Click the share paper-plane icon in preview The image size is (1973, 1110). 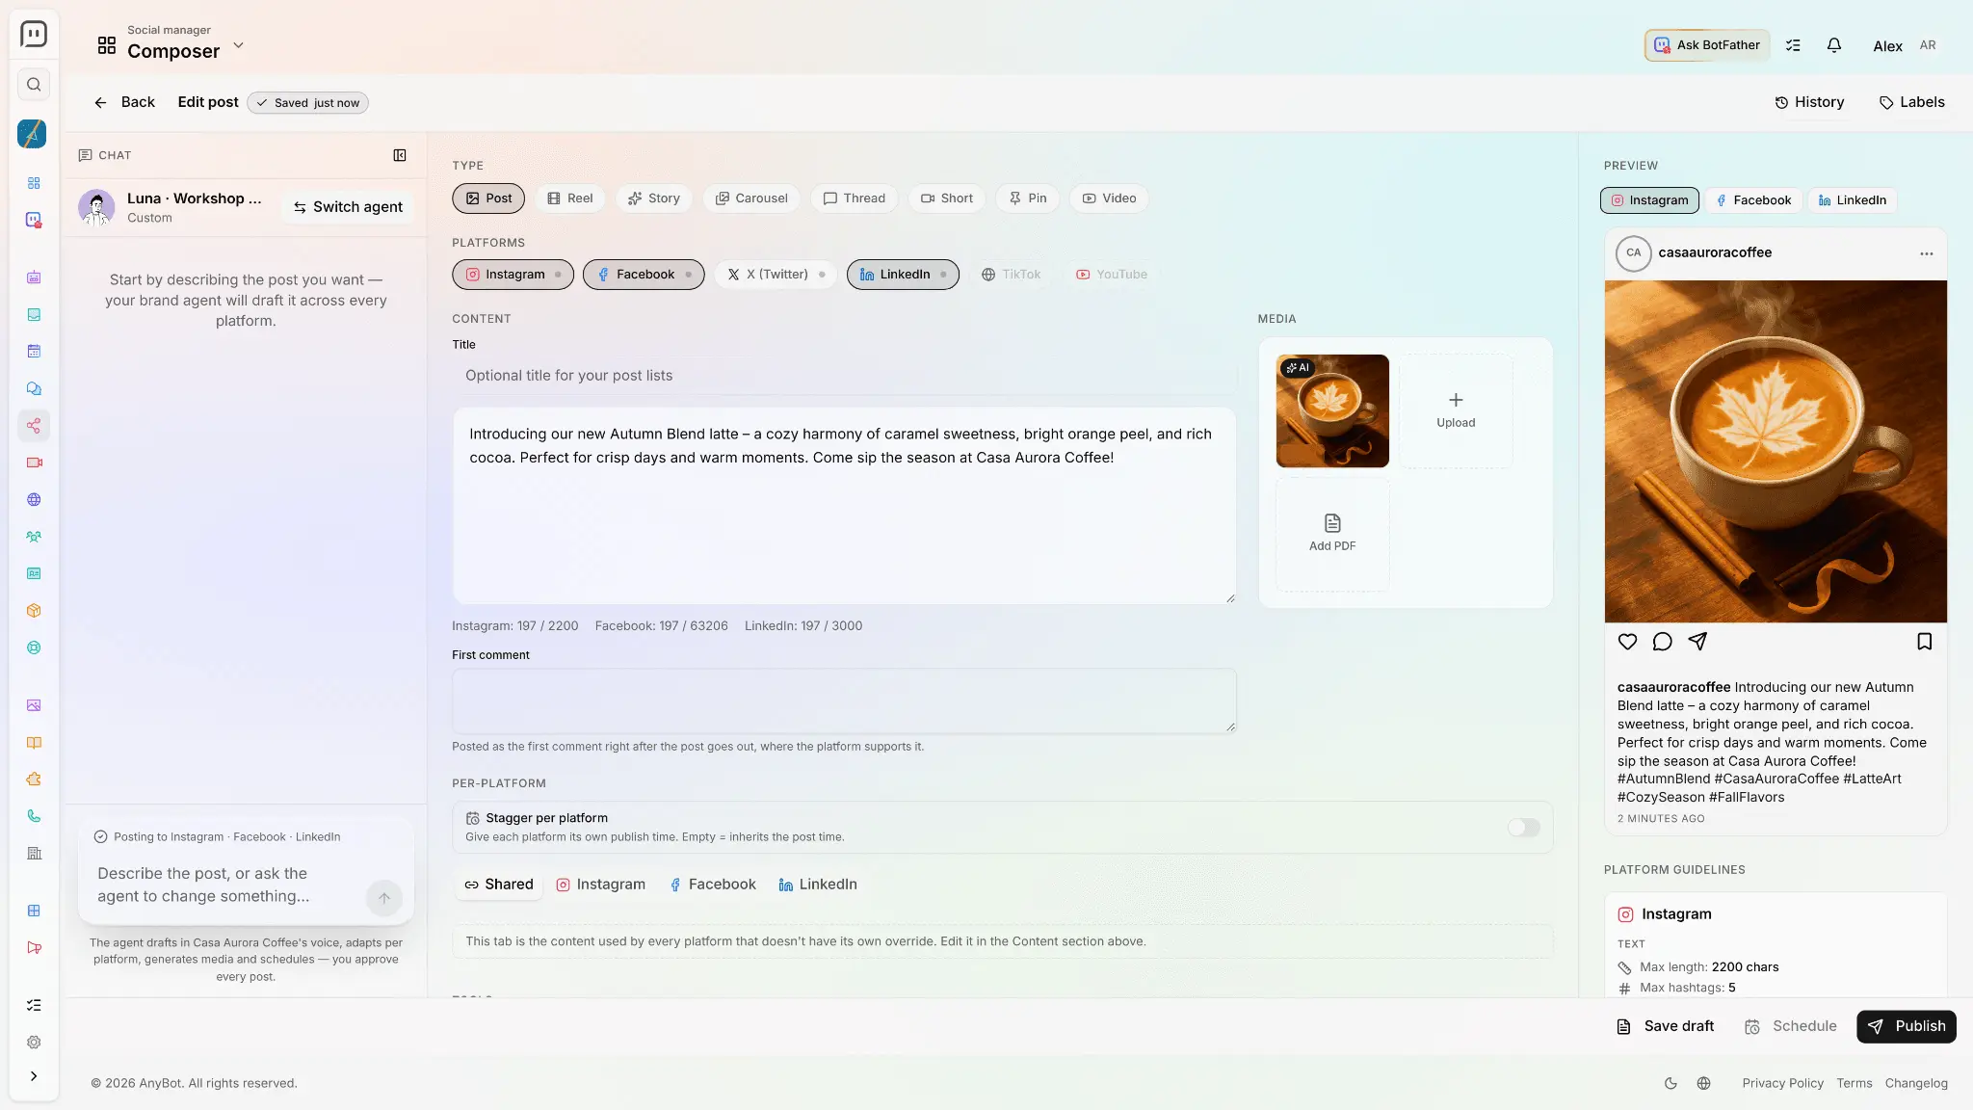click(1697, 642)
